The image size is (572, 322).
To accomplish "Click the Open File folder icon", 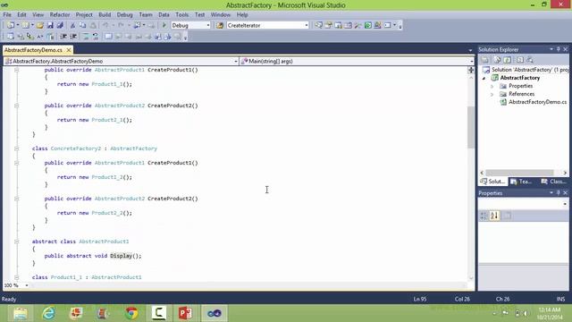I will [39, 25].
